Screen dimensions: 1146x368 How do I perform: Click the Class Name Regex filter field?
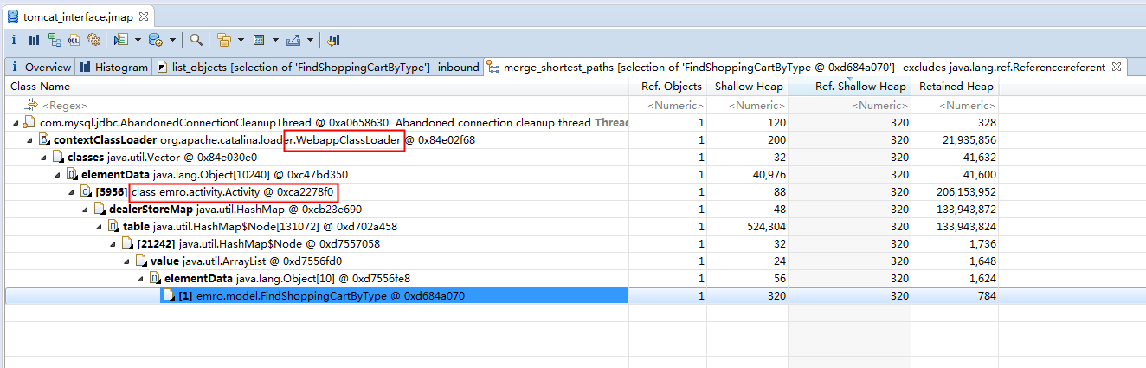click(317, 106)
